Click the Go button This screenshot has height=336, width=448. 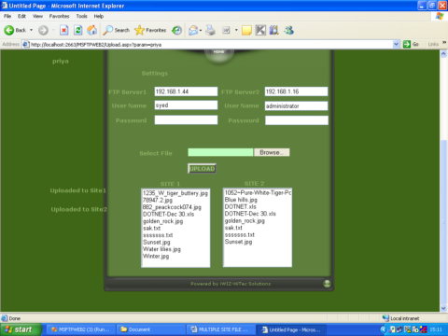coord(411,44)
